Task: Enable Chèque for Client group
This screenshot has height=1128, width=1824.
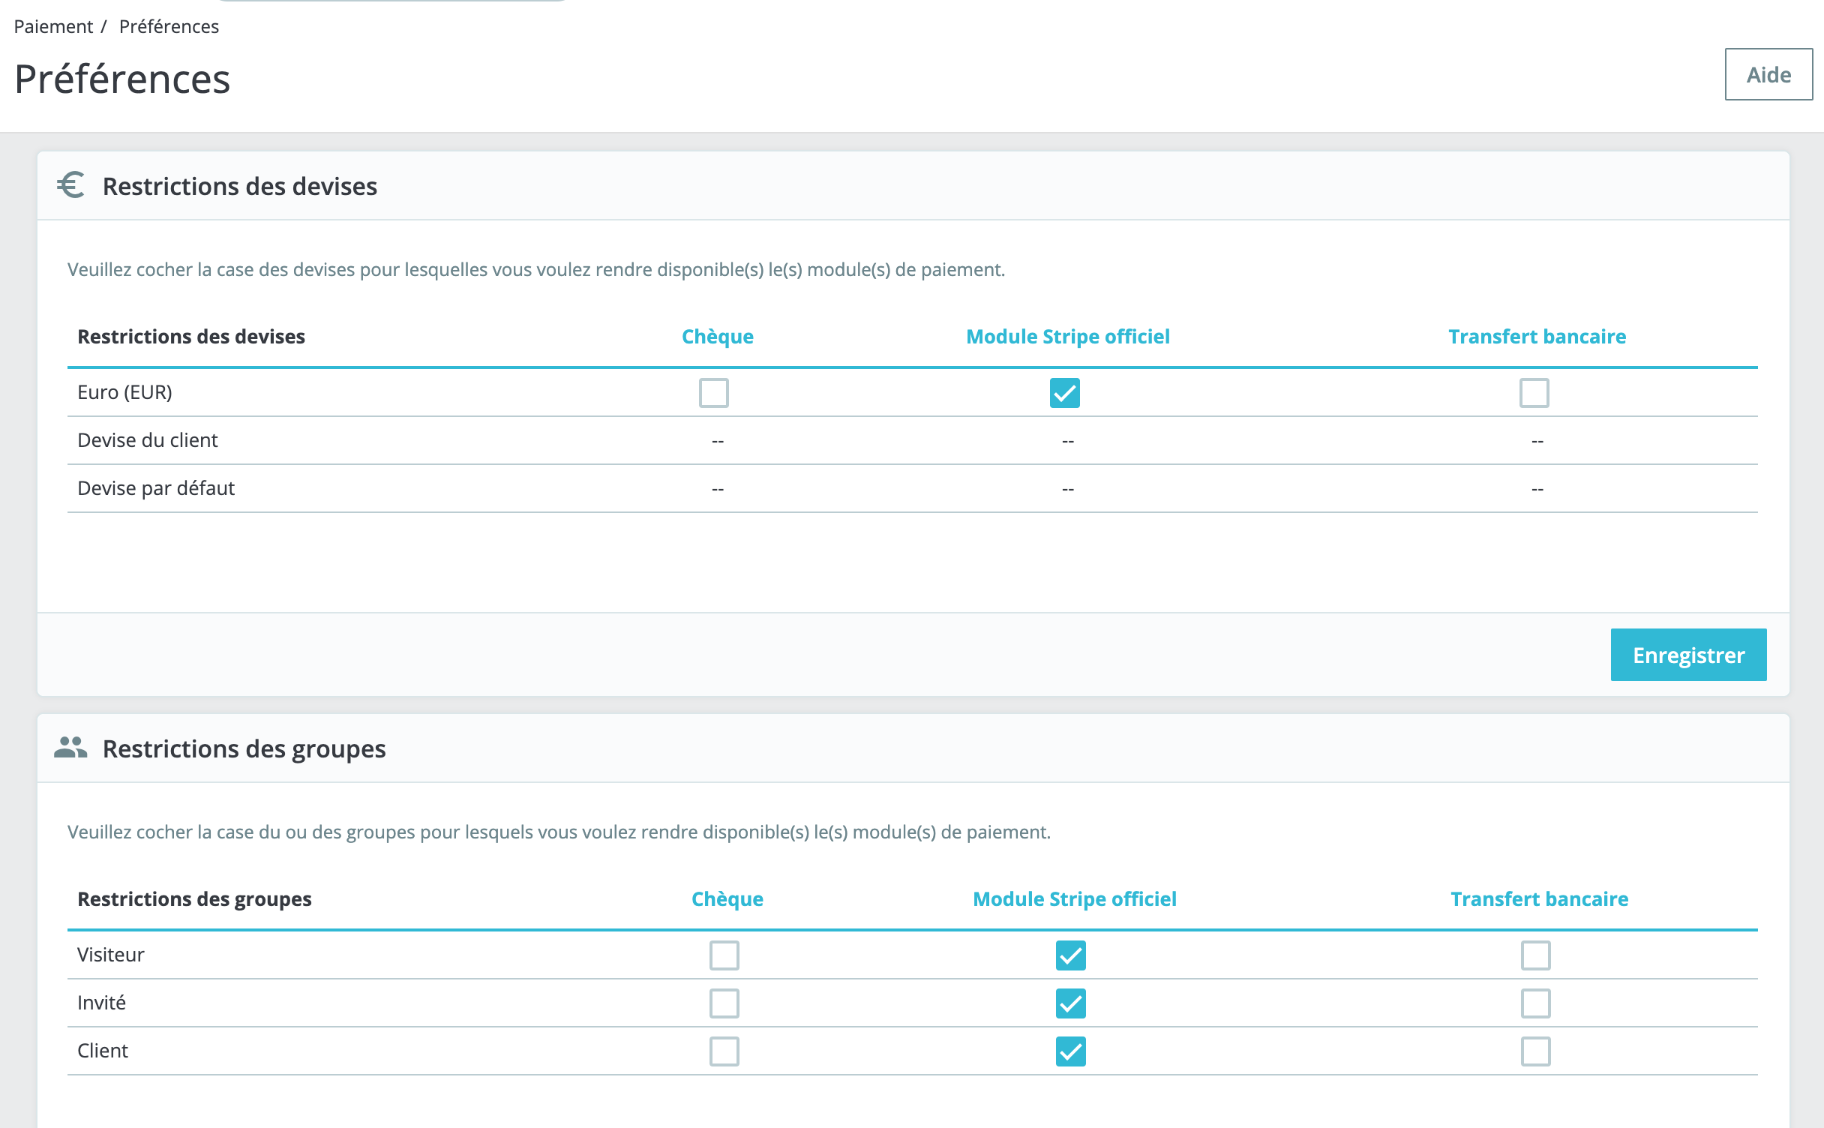Action: (724, 1051)
